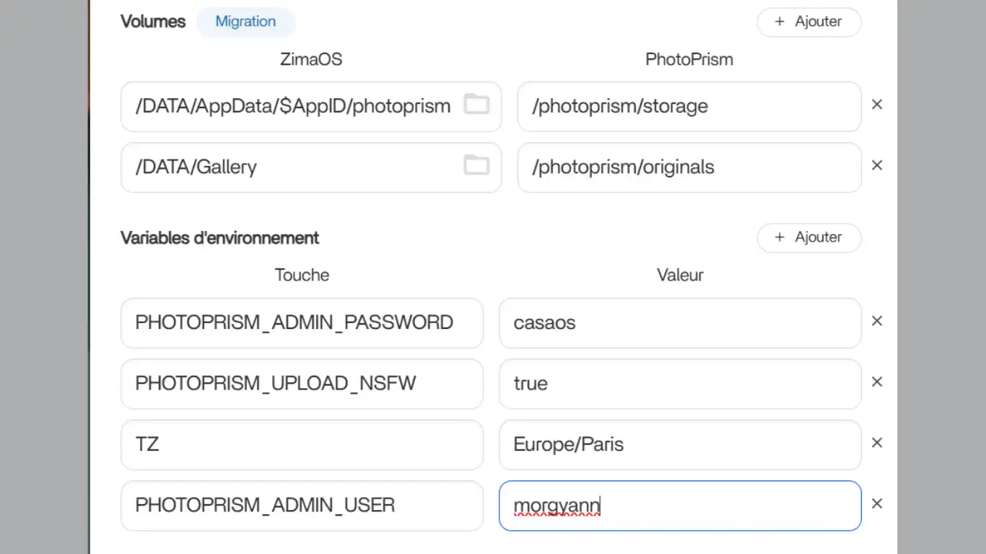Edit the Europe/Paris timezone value field
The width and height of the screenshot is (986, 554).
click(679, 444)
